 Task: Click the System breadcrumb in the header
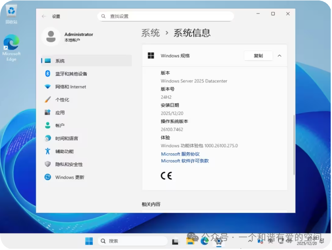[x=151, y=33]
